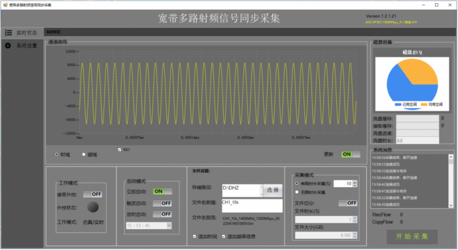
Task: Select message 15:58:56采集结束 in log
Action: pos(395,158)
